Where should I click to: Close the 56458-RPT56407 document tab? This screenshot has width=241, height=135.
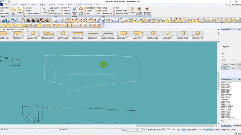point(26,30)
